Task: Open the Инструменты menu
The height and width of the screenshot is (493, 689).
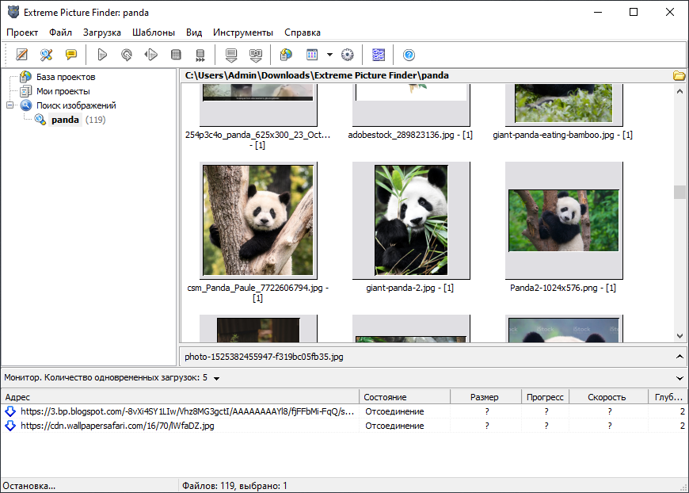Action: pyautogui.click(x=242, y=32)
